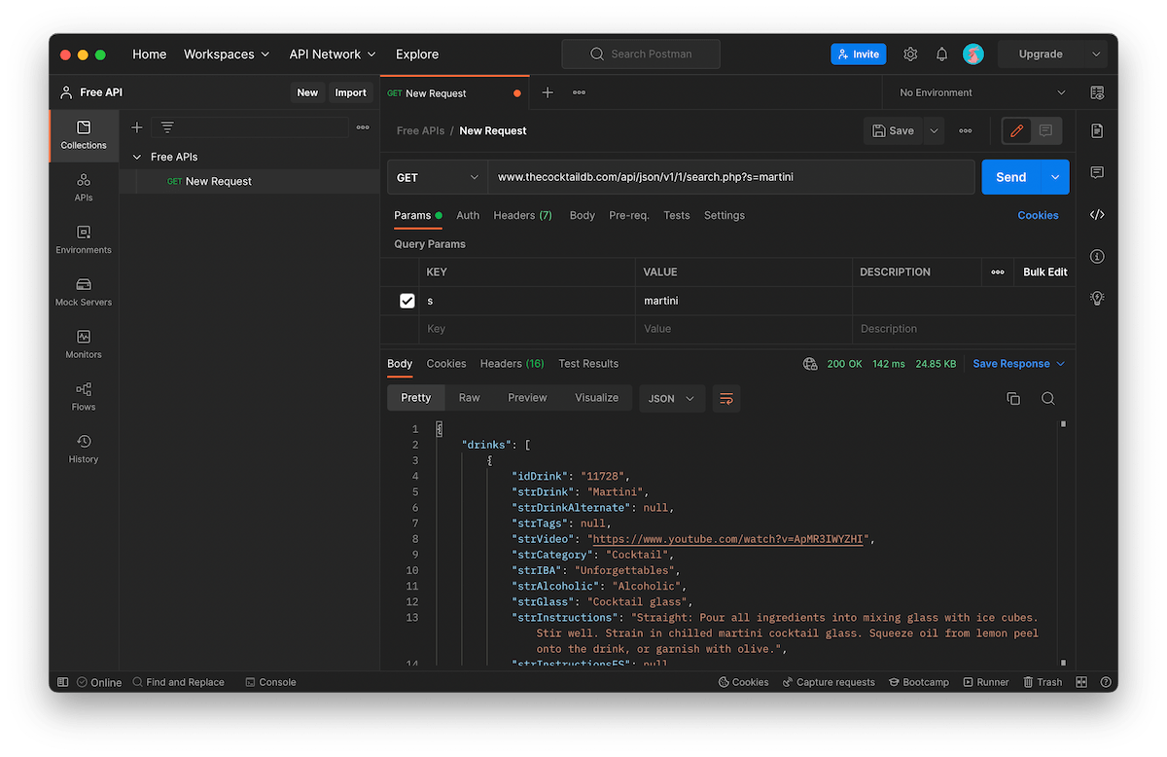The height and width of the screenshot is (757, 1167).
Task: Open the YouTube strVideo link
Action: [x=728, y=539]
